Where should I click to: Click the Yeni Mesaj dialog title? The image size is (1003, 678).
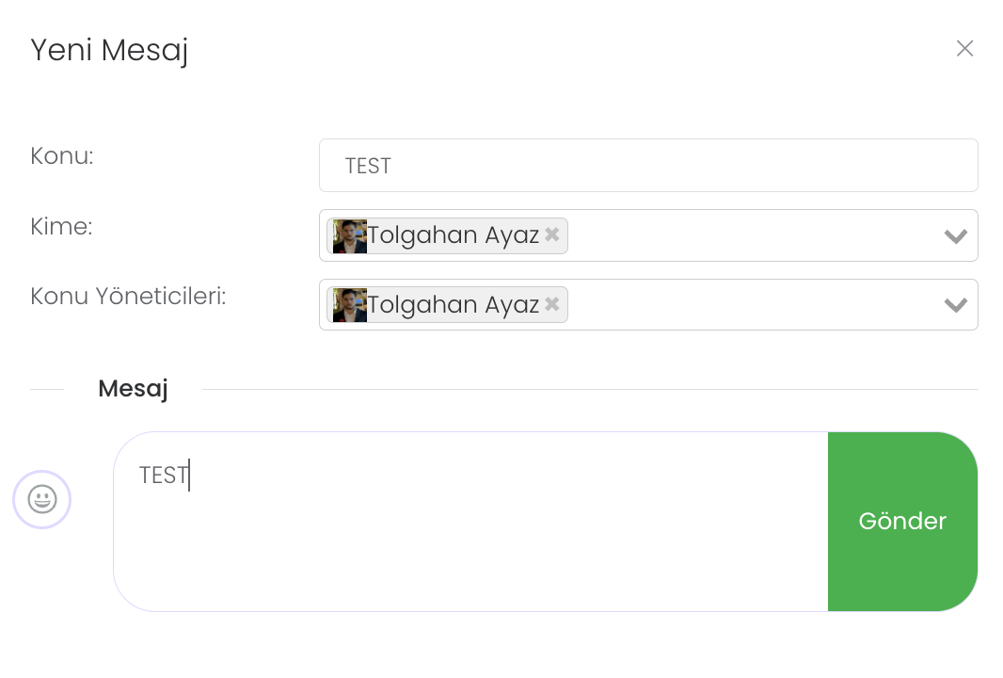109,50
